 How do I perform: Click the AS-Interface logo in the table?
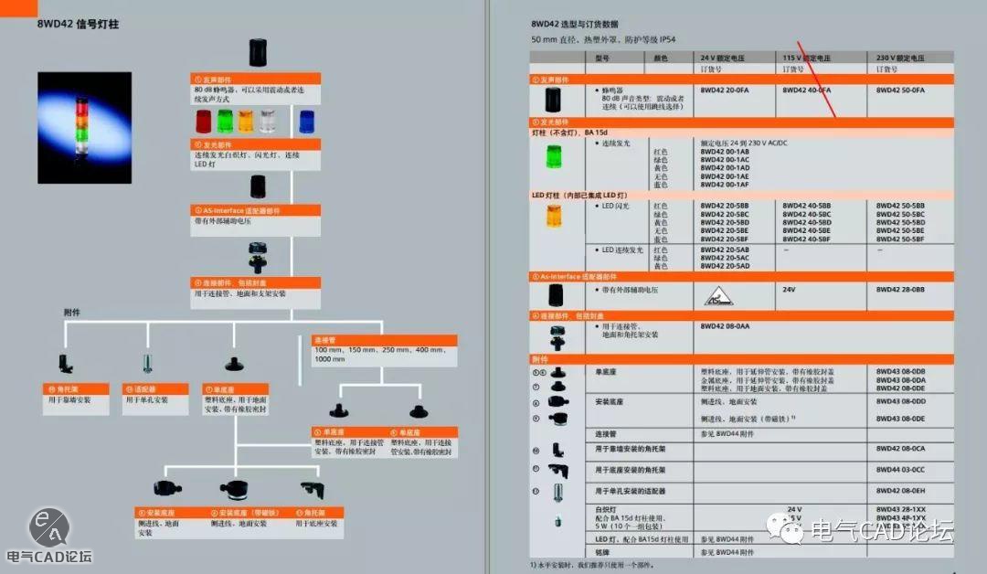pyautogui.click(x=717, y=295)
